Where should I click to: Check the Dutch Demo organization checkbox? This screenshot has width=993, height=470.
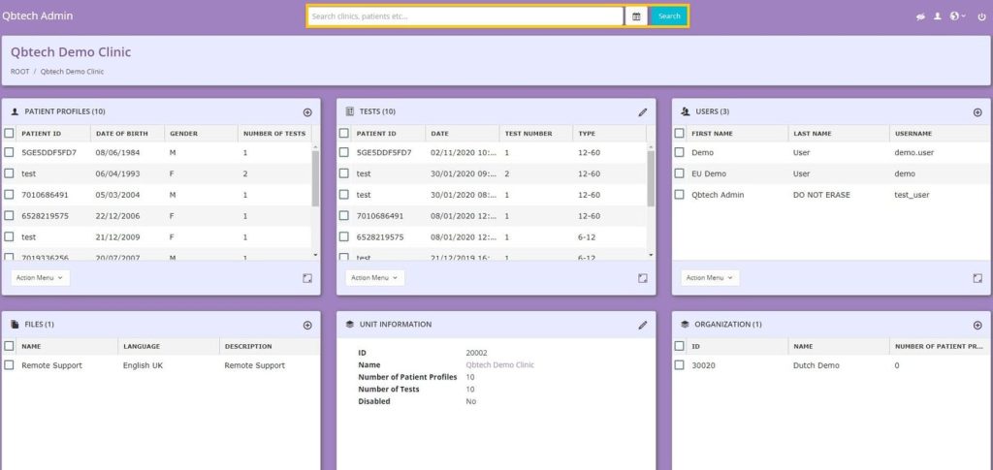pyautogui.click(x=679, y=365)
